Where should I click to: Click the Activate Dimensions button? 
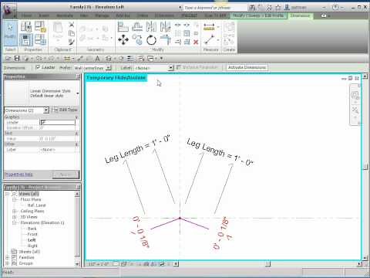click(247, 67)
